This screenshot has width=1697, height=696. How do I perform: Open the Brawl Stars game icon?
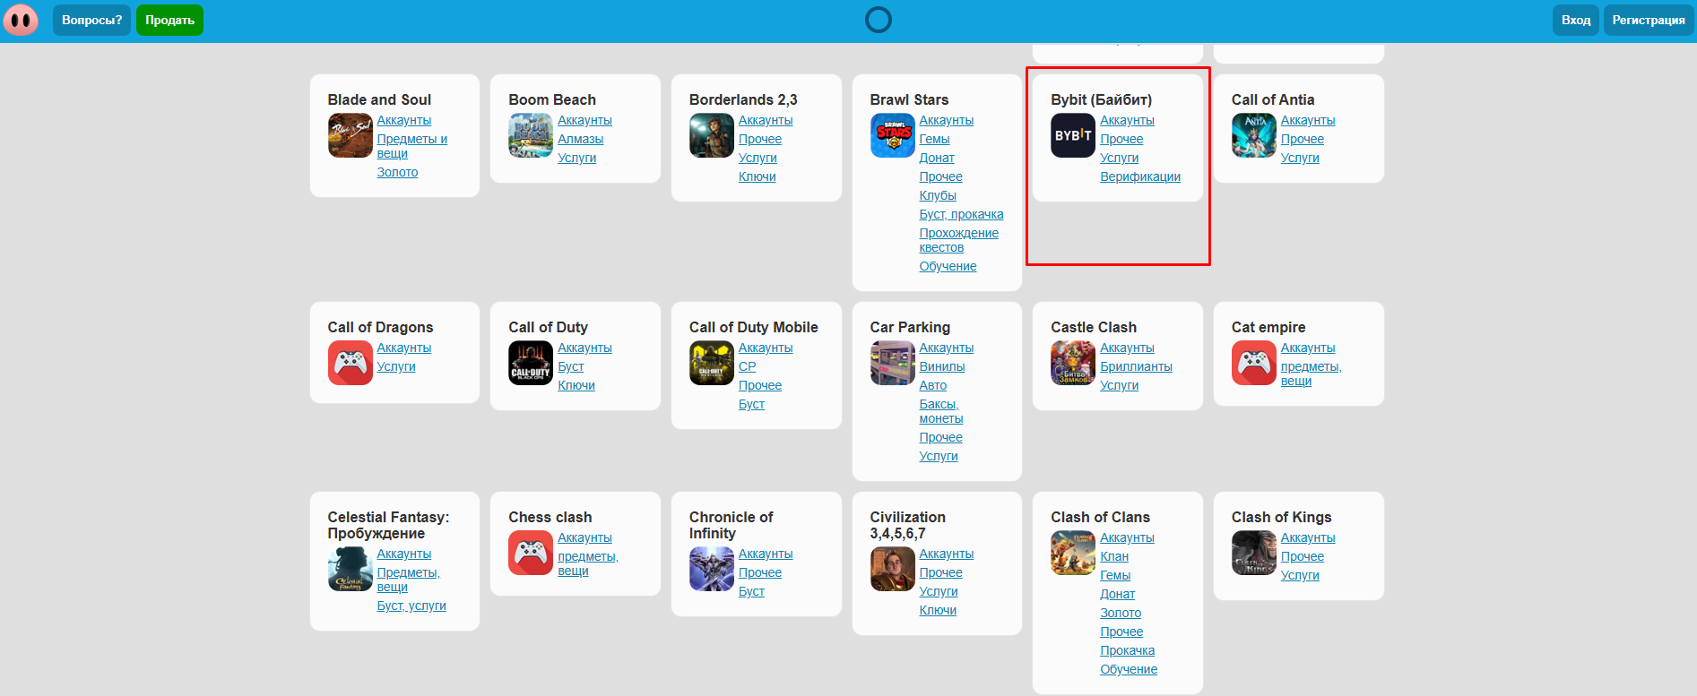click(x=893, y=135)
